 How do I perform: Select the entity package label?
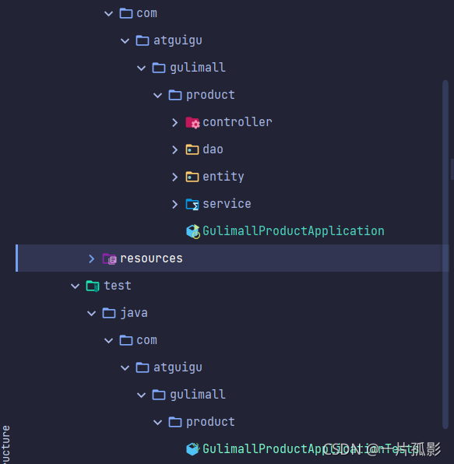(x=223, y=177)
